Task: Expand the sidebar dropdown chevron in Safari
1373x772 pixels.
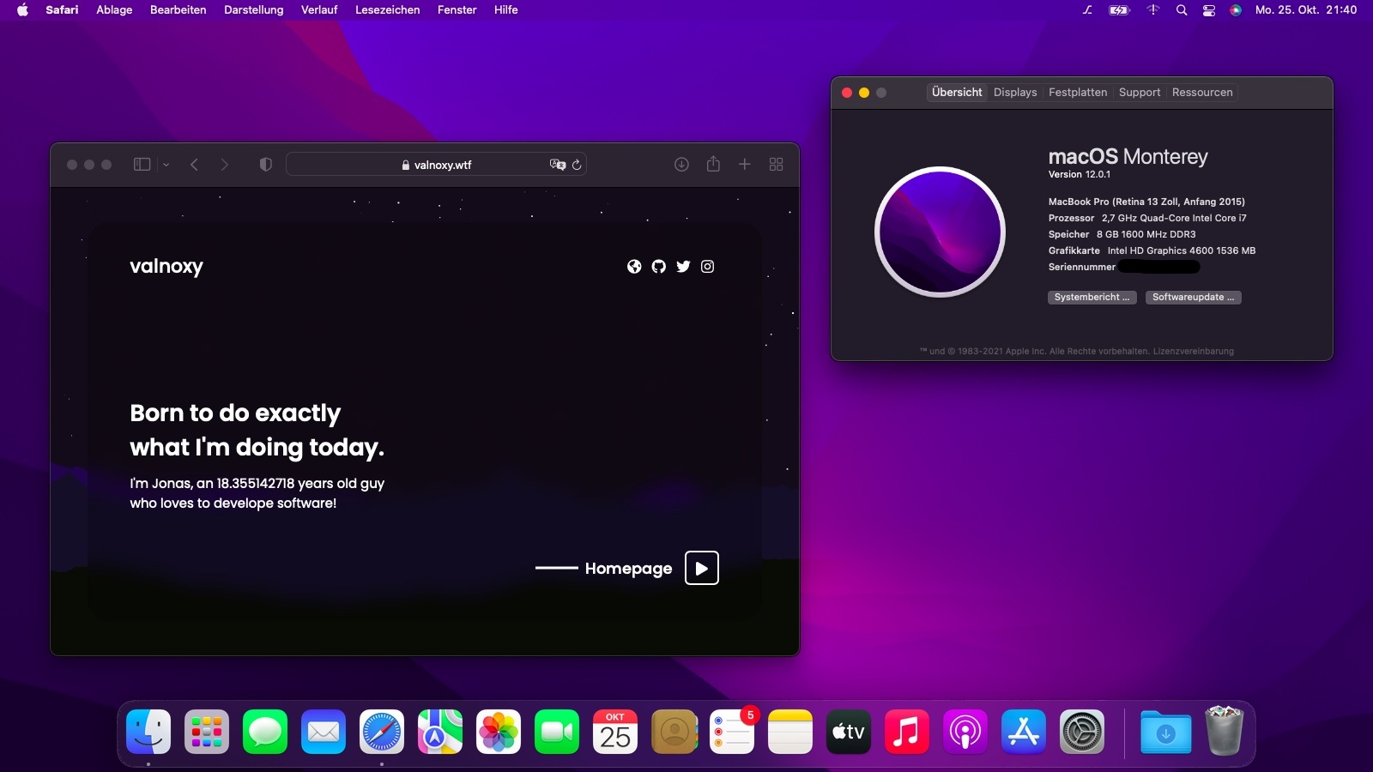Action: (x=166, y=165)
